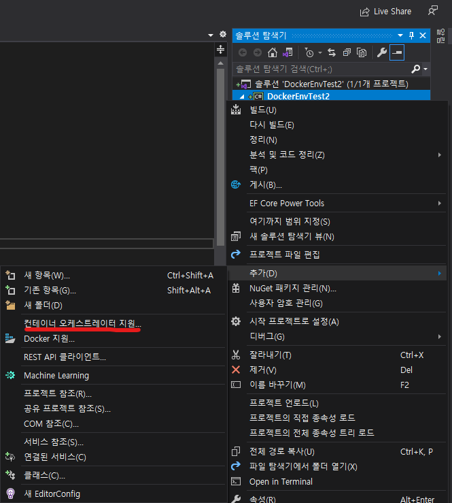The width and height of the screenshot is (452, 503).
Task: Open Solution Explorer window options dropdown
Action: click(x=400, y=35)
